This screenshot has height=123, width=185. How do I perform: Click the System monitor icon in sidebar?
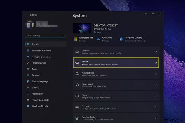tap(28, 44)
